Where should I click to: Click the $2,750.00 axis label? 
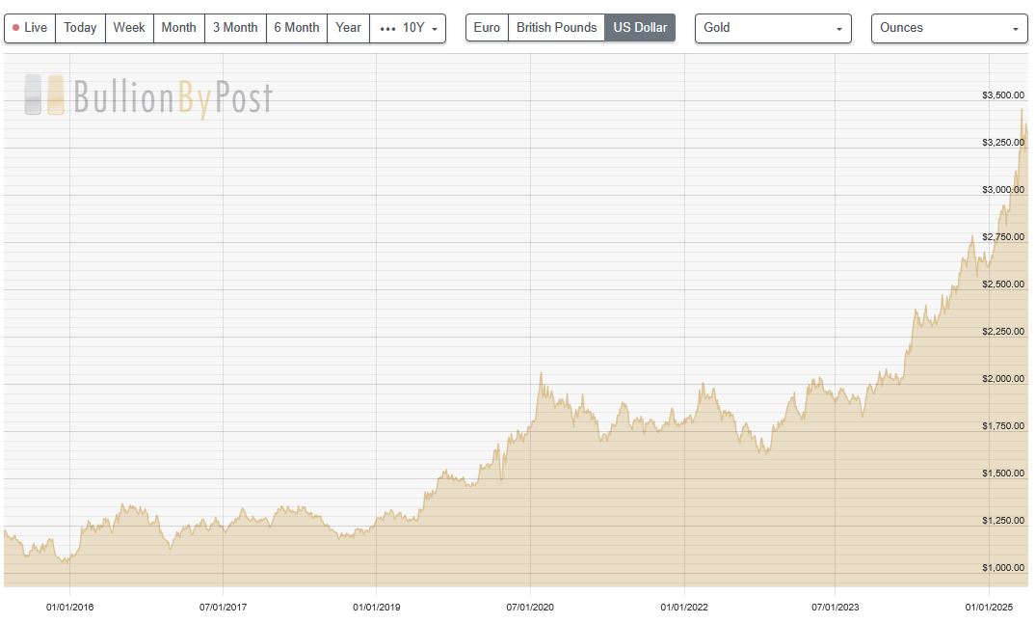[x=1003, y=237]
